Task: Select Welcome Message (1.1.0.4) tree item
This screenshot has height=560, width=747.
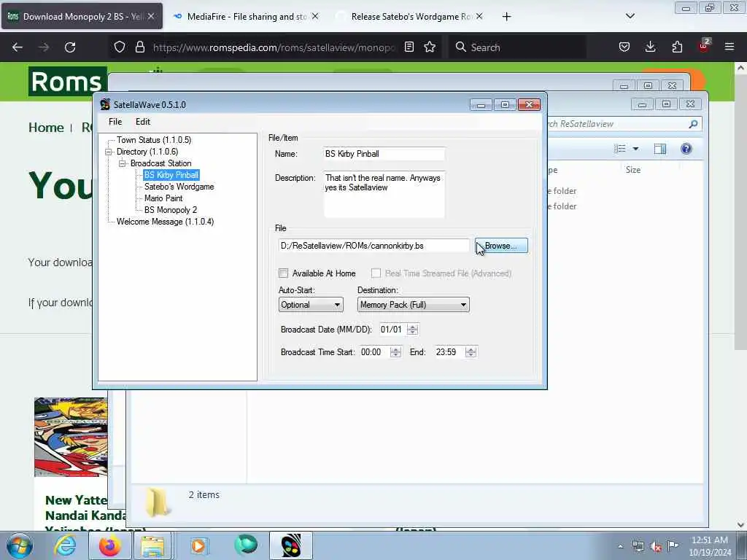Action: point(166,222)
